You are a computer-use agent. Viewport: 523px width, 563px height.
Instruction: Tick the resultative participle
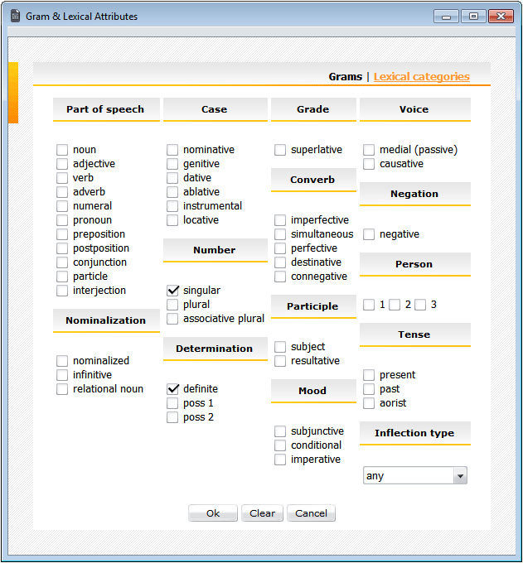[280, 361]
